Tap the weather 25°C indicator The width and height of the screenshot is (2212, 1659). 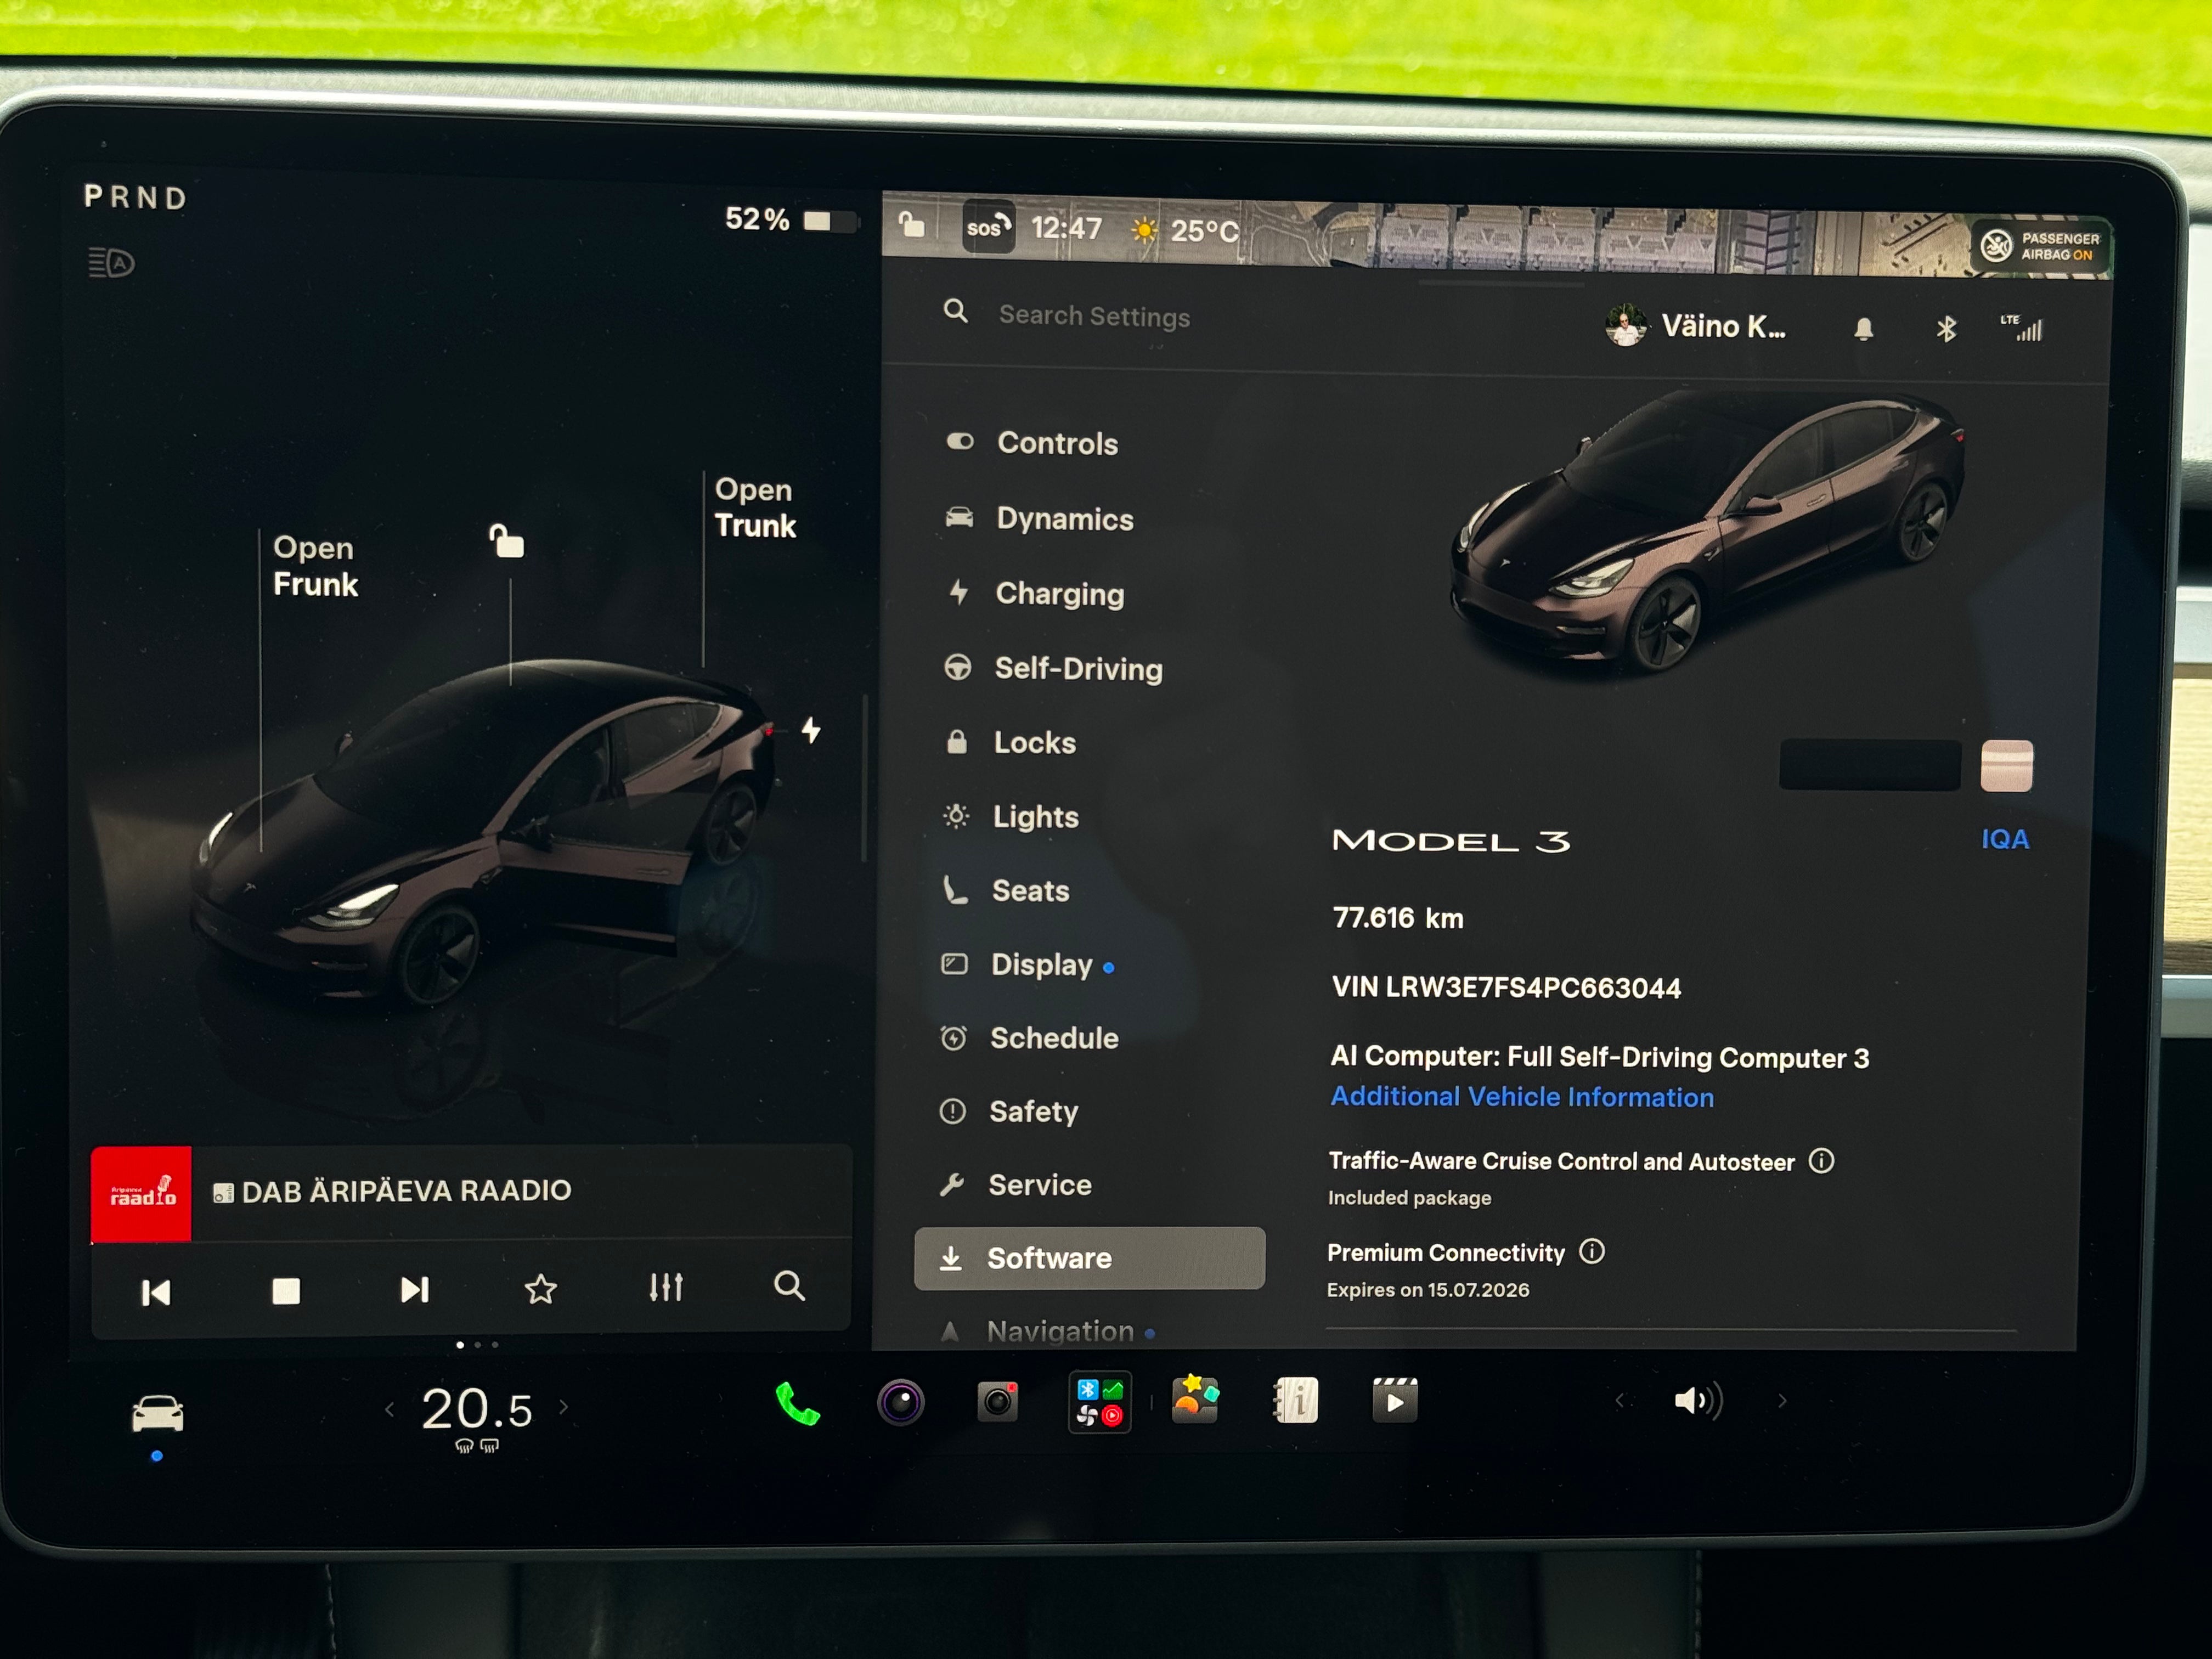pyautogui.click(x=1185, y=231)
